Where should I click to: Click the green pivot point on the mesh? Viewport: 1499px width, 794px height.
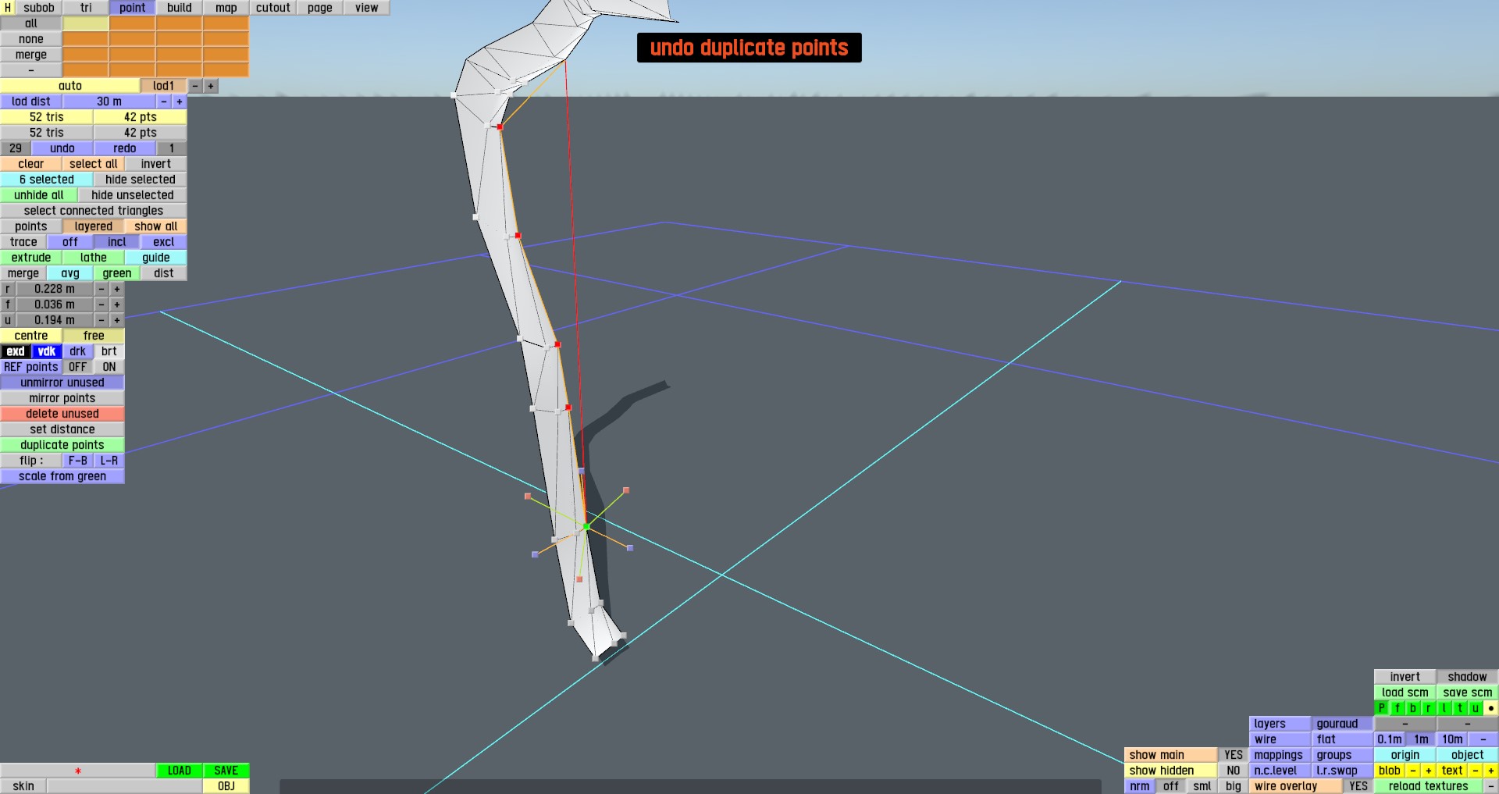pos(586,527)
